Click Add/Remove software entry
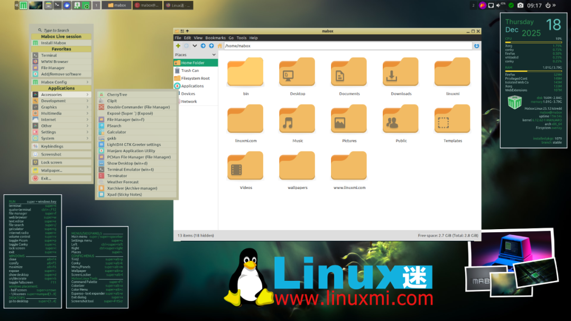The image size is (571, 321). pyautogui.click(x=61, y=74)
